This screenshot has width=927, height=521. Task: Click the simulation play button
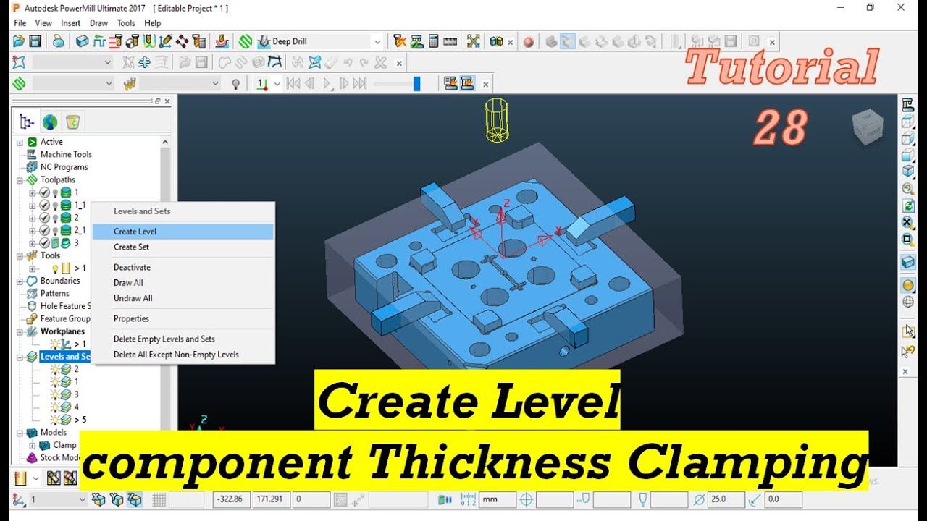coord(327,84)
